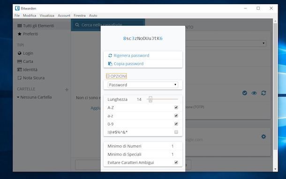Filter by Identità type
Screen dimensions: 286x179
pos(30,70)
